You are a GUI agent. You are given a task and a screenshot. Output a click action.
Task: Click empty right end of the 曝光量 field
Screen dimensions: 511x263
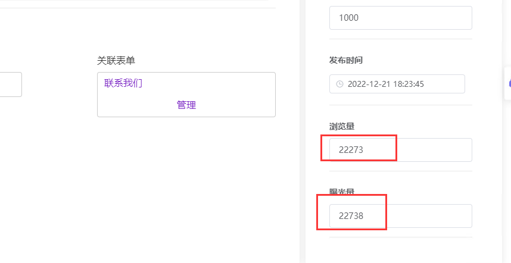click(x=441, y=216)
